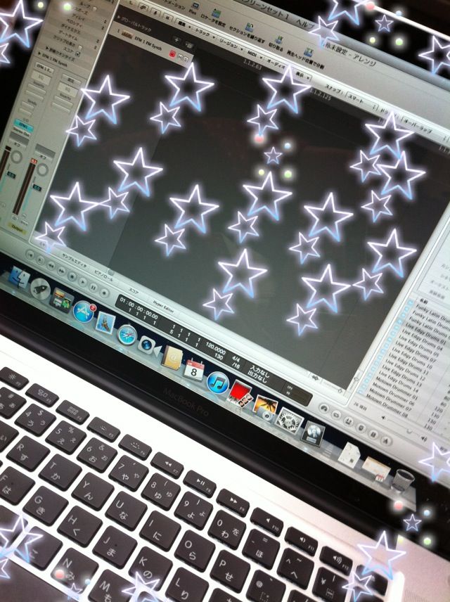Open the MIDI local menu
The width and height of the screenshot is (450, 602).
click(255, 53)
